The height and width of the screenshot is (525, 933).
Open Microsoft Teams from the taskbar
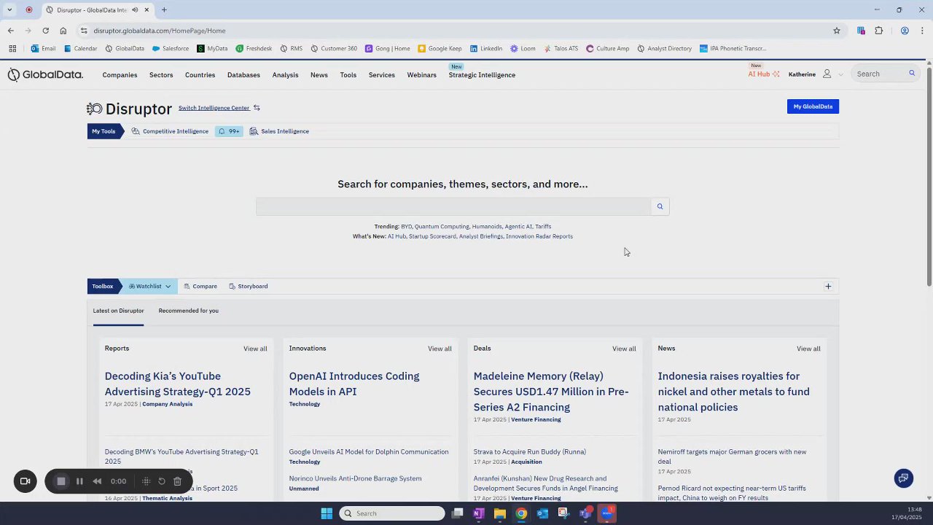[x=585, y=513]
